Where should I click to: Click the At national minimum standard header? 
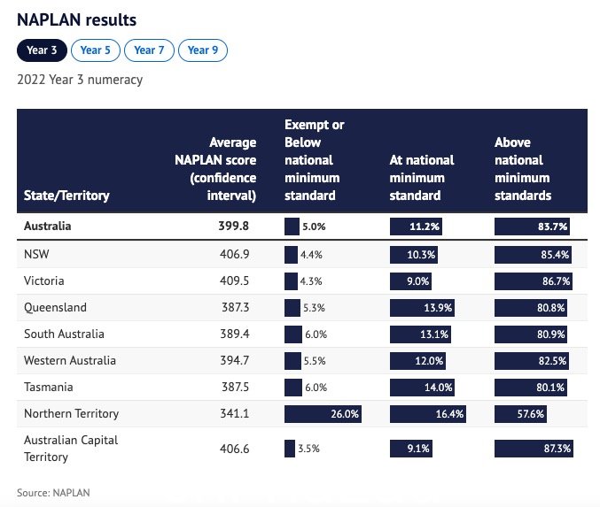[x=422, y=178]
